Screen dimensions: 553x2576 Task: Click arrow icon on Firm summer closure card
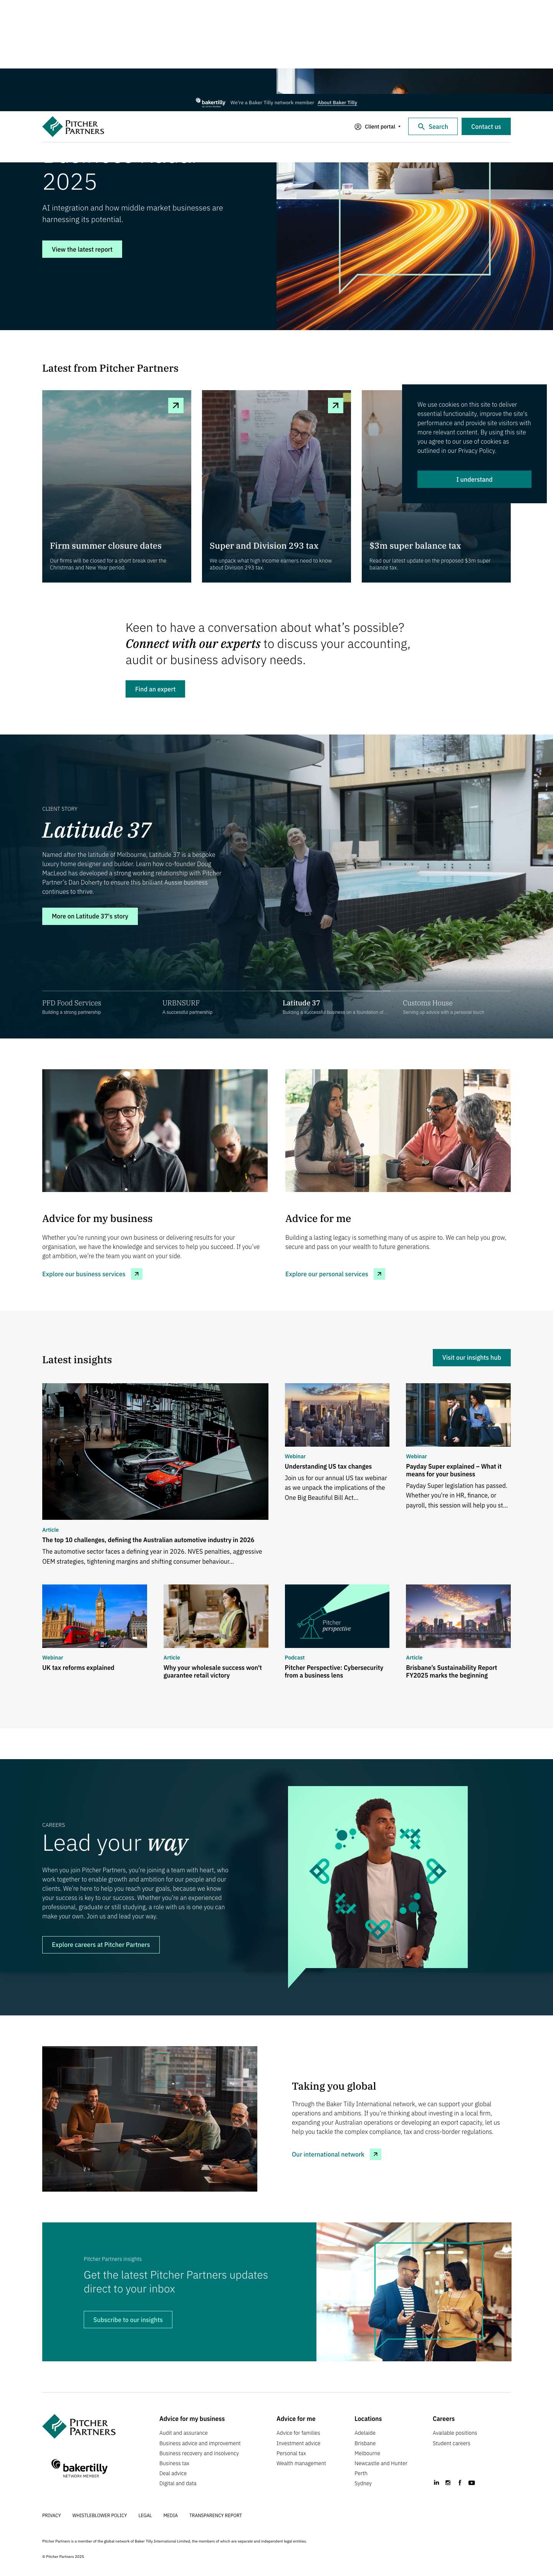[x=176, y=405]
